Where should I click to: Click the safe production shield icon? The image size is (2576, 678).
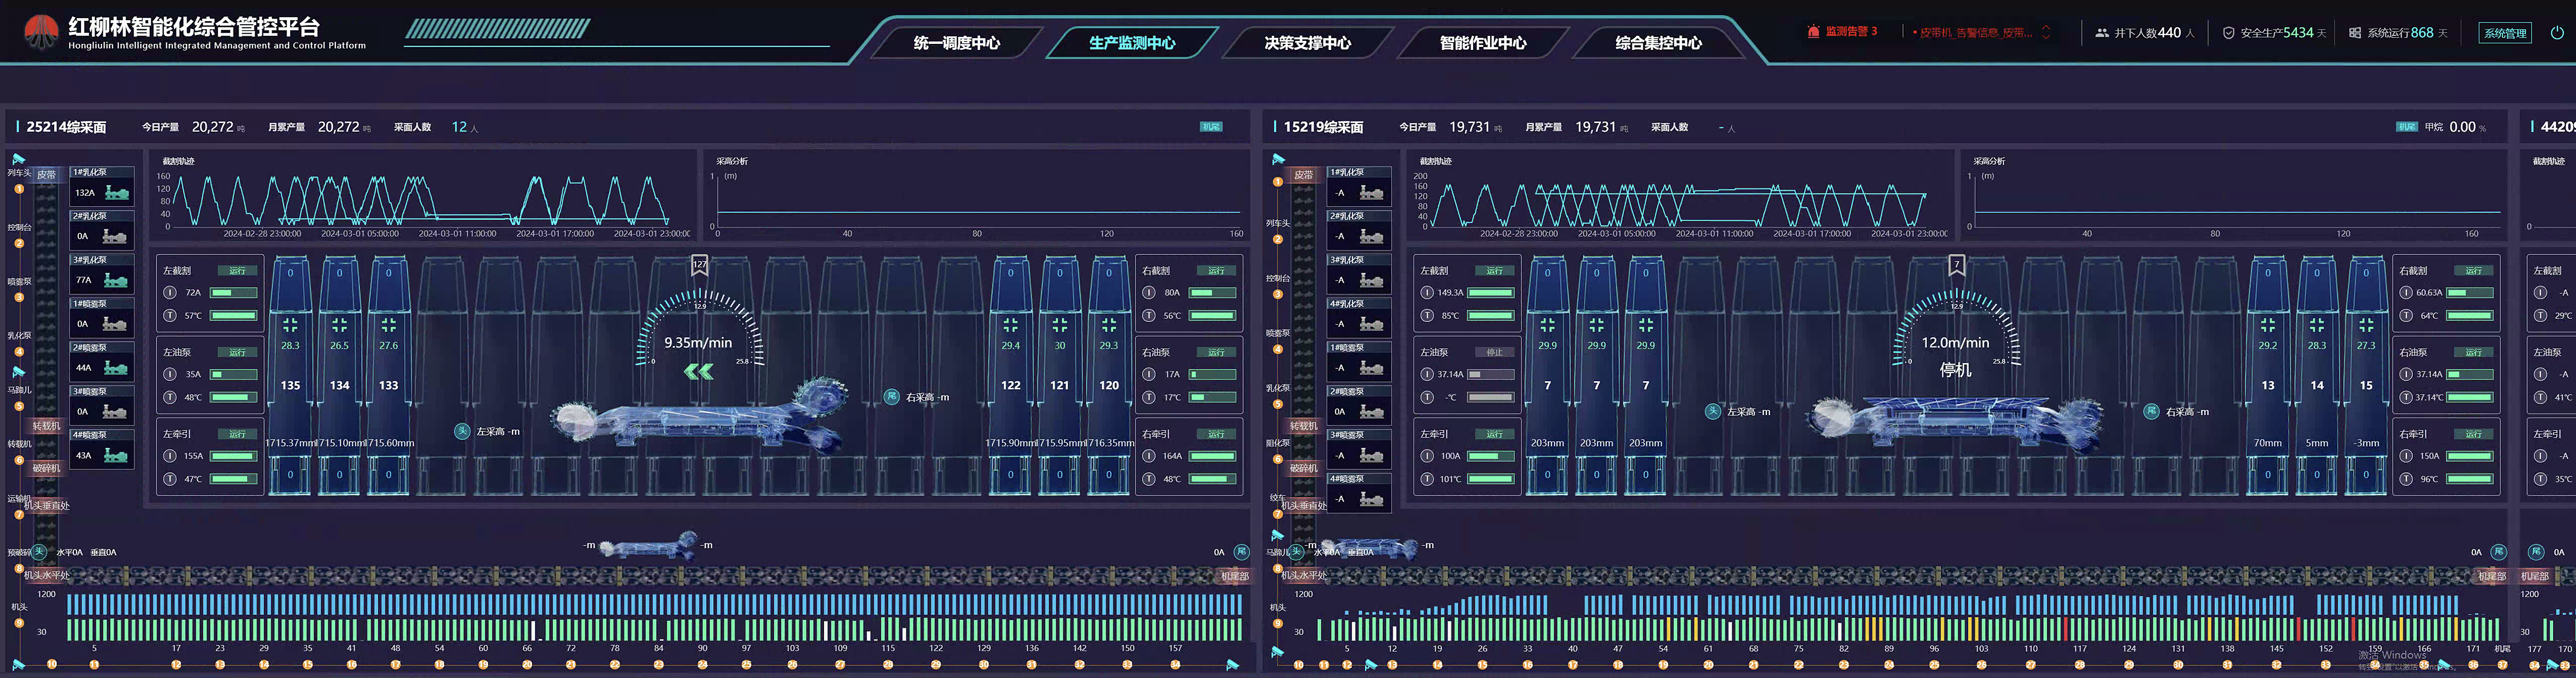coord(2229,33)
